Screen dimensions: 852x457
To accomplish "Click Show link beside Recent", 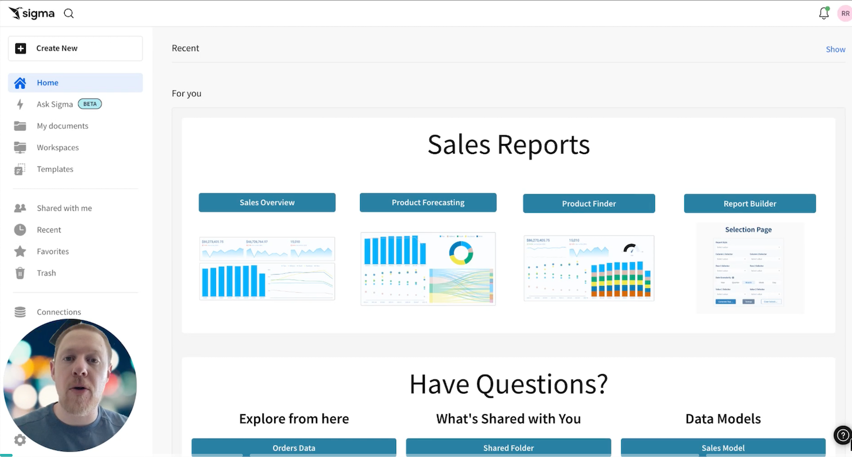I will click(836, 49).
